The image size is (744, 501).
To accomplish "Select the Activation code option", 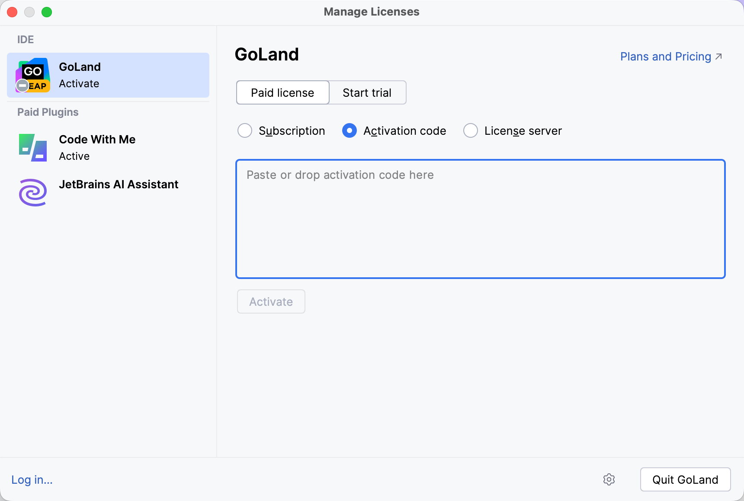I will pos(349,130).
